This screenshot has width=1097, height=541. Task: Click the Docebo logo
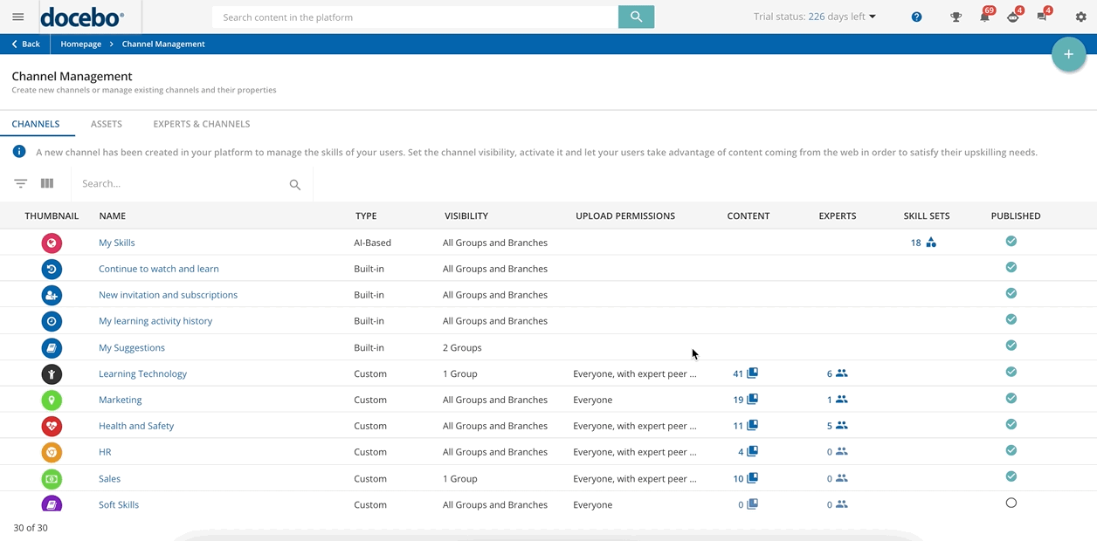pyautogui.click(x=82, y=17)
